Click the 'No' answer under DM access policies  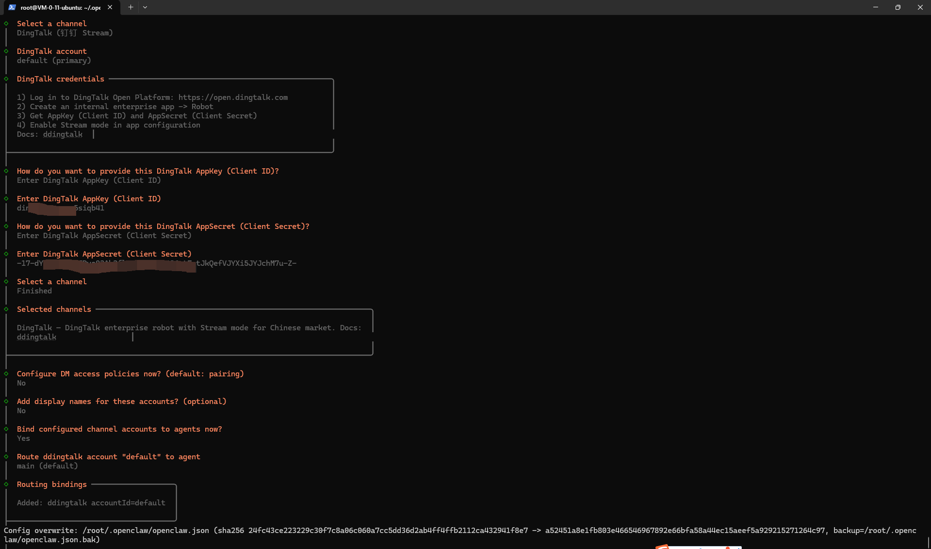pos(21,383)
